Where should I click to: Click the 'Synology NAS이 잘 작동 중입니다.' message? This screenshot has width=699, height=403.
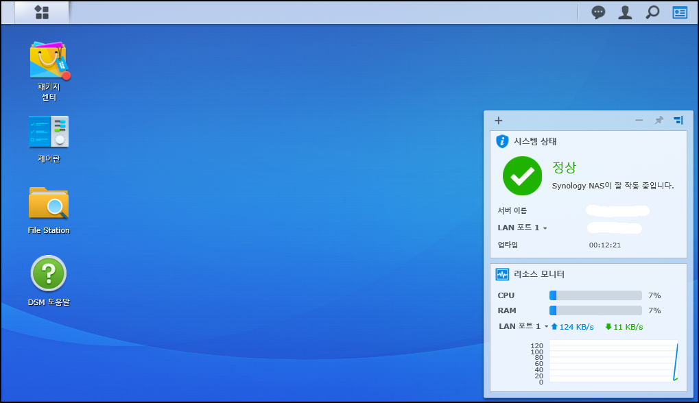pyautogui.click(x=613, y=186)
